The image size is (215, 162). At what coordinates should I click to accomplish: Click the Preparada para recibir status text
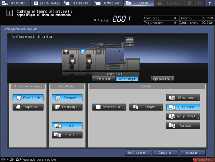point(38,159)
